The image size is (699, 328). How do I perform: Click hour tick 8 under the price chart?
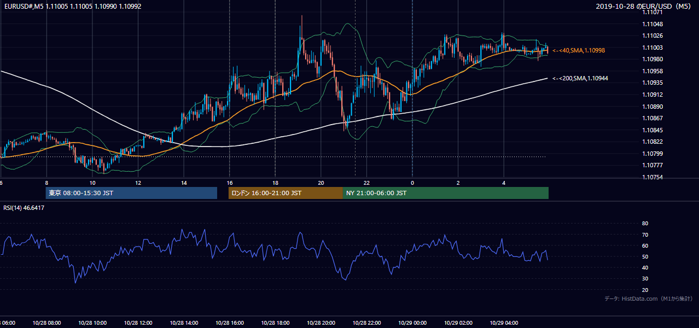point(46,183)
